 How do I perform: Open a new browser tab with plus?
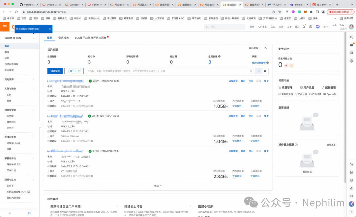coord(337,5)
